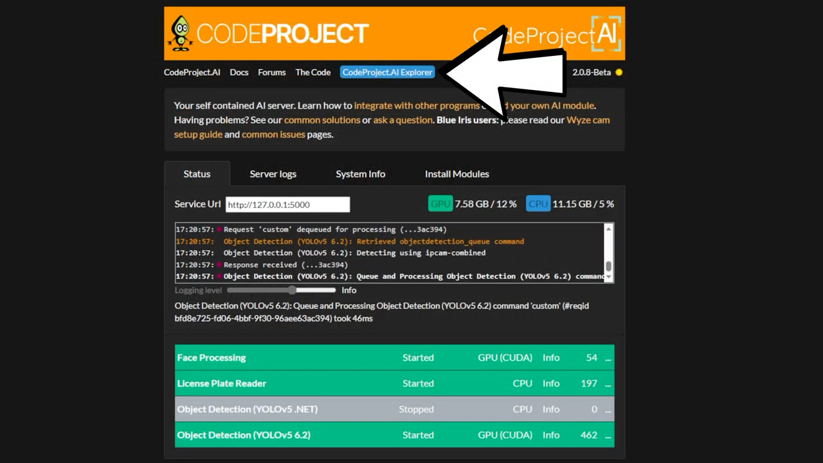Open the Docs nav link
Screen dimensions: 823x463
(239, 72)
